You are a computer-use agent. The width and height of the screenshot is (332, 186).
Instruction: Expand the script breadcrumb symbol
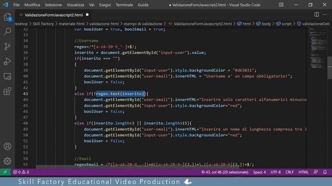coord(284,24)
